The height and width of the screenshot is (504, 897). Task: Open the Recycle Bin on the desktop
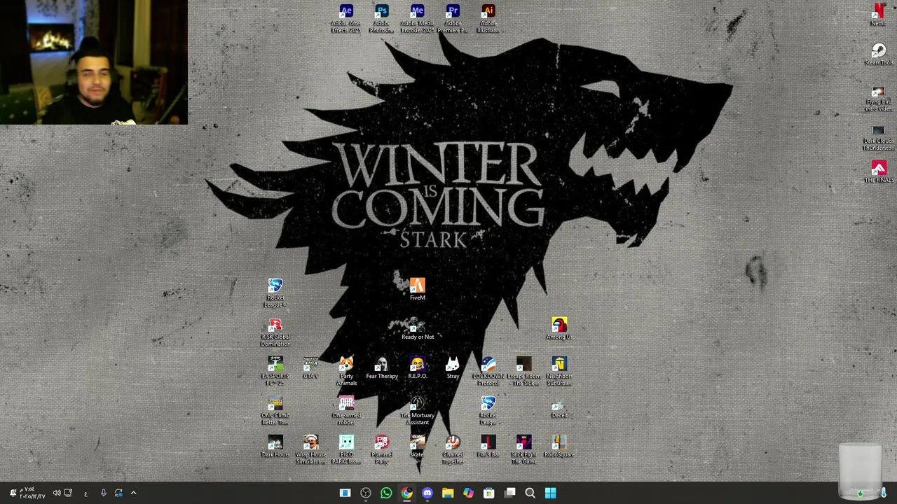pos(861,470)
